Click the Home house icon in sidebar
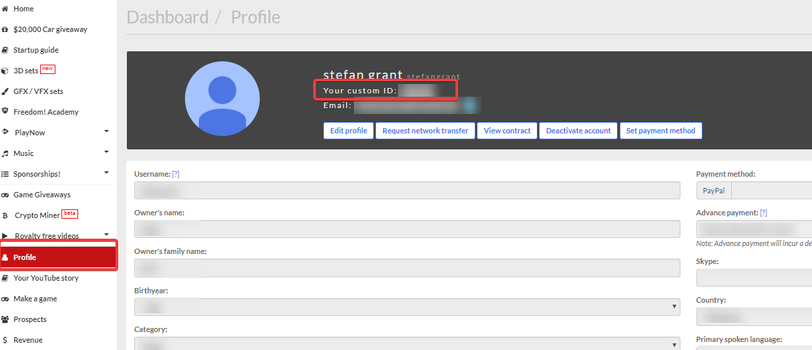This screenshot has height=350, width=812. (x=5, y=9)
